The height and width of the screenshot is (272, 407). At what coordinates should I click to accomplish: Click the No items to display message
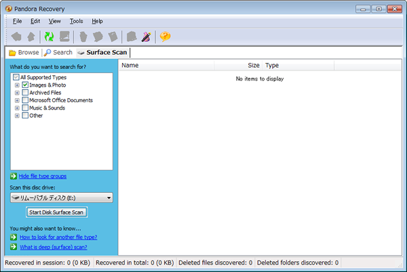tap(260, 78)
